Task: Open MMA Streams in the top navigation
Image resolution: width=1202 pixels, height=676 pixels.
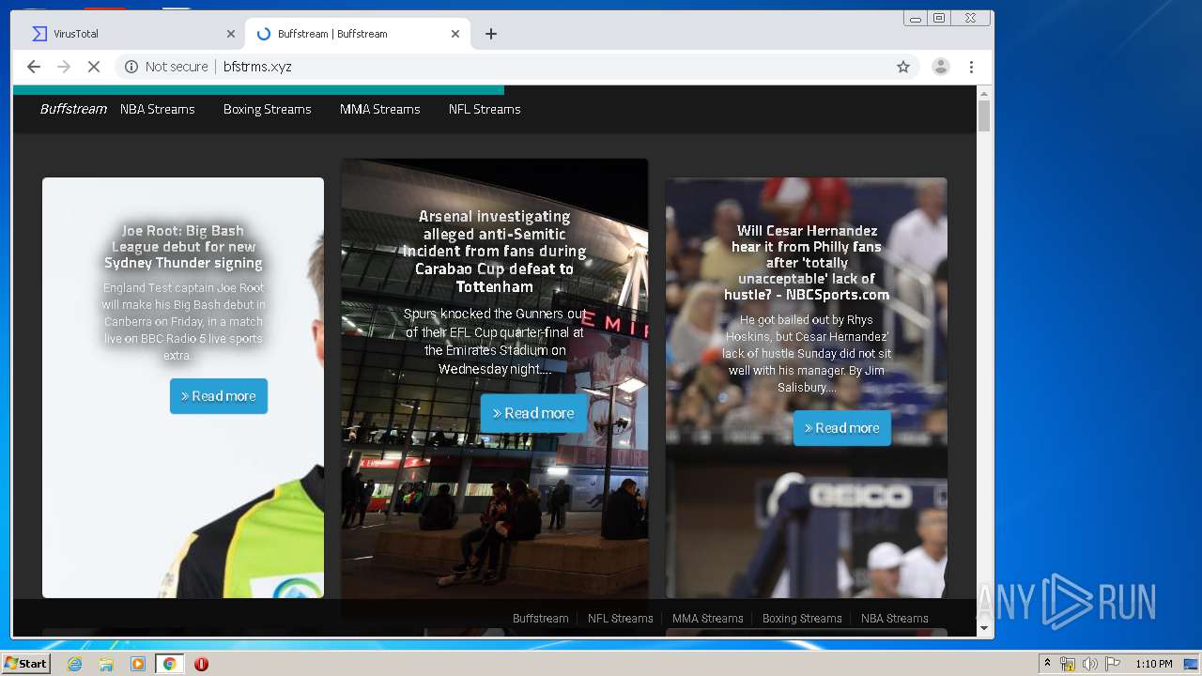Action: (380, 109)
